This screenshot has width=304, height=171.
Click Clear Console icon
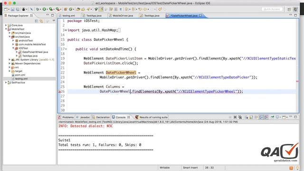246,117
